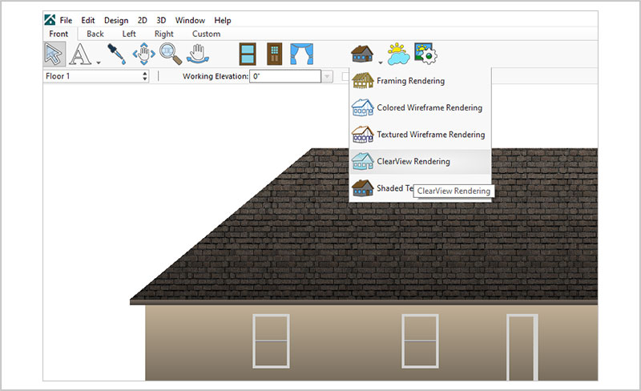Activate the pan hand with arrows tool
This screenshot has height=391, width=641.
143,54
